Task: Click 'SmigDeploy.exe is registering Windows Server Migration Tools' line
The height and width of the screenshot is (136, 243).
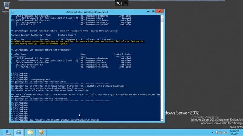Action: (x=69, y=86)
